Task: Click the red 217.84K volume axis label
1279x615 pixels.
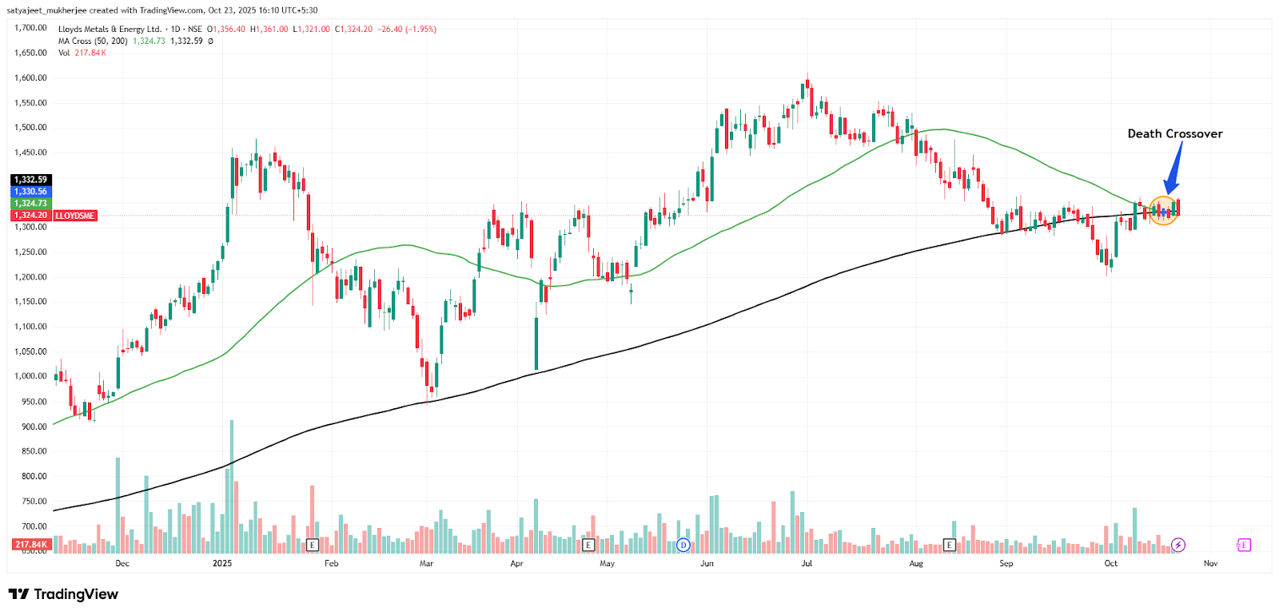Action: click(x=30, y=545)
